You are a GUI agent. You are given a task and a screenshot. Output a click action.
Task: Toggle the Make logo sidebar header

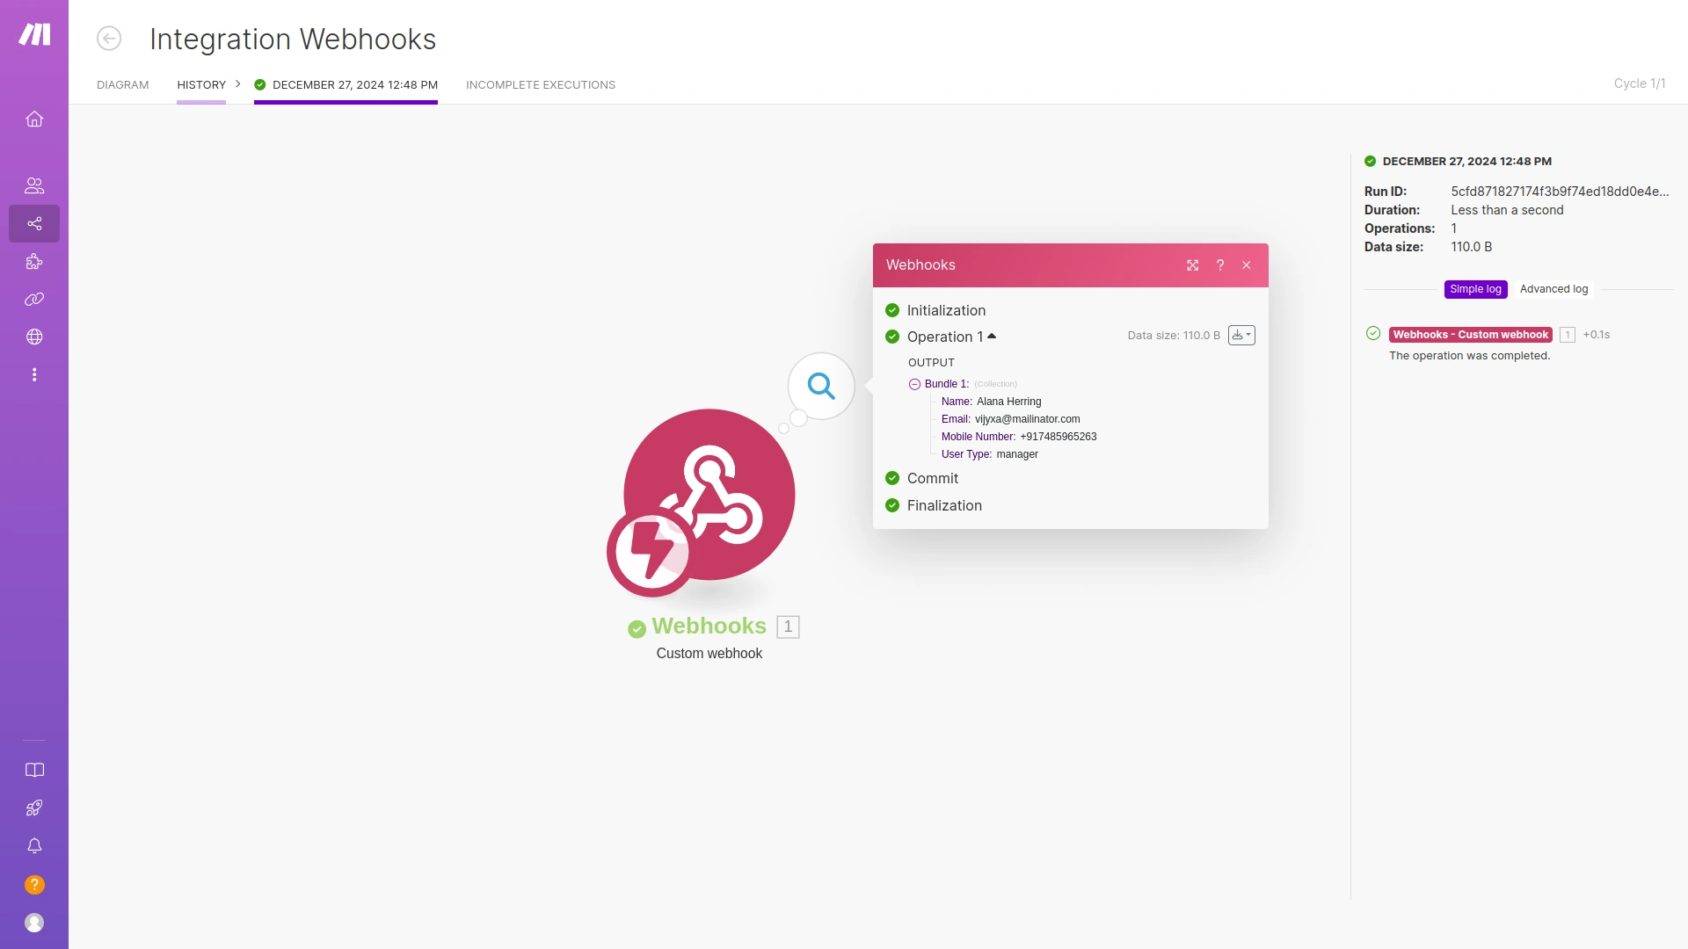tap(34, 35)
